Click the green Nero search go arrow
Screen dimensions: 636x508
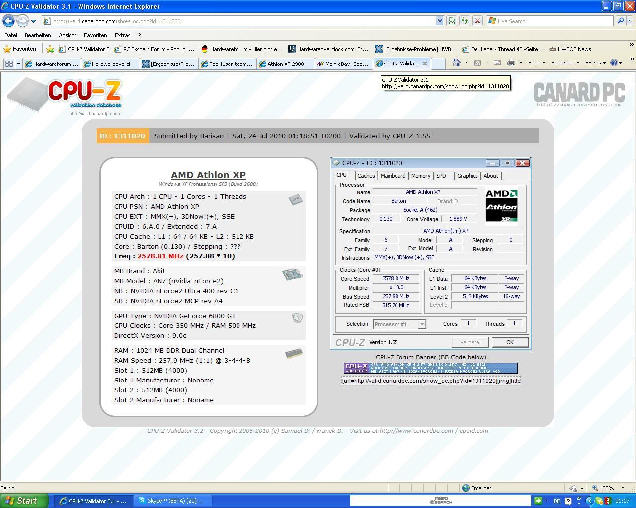[538, 501]
